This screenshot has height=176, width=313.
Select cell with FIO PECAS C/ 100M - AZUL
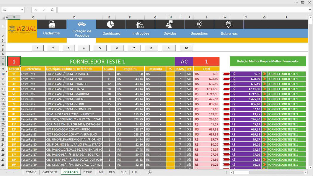[74, 79]
